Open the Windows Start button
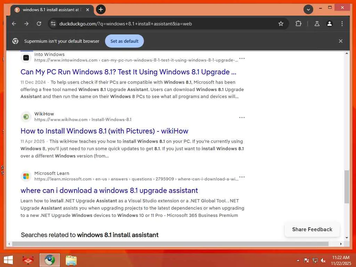 point(8,260)
